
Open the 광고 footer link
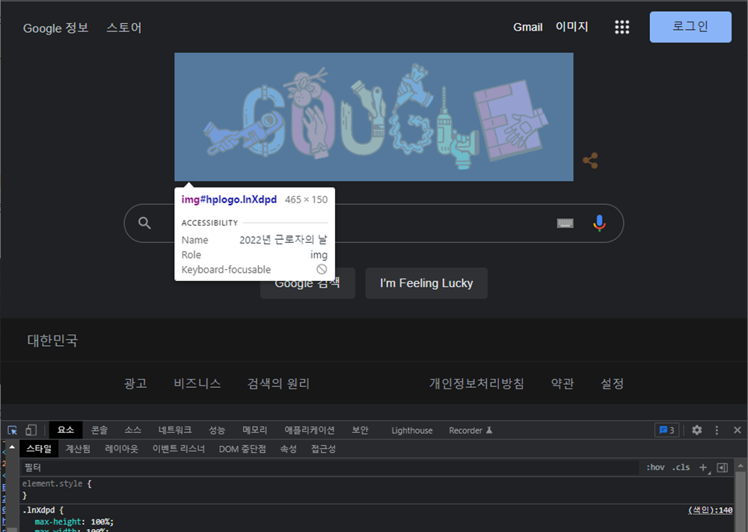click(135, 383)
